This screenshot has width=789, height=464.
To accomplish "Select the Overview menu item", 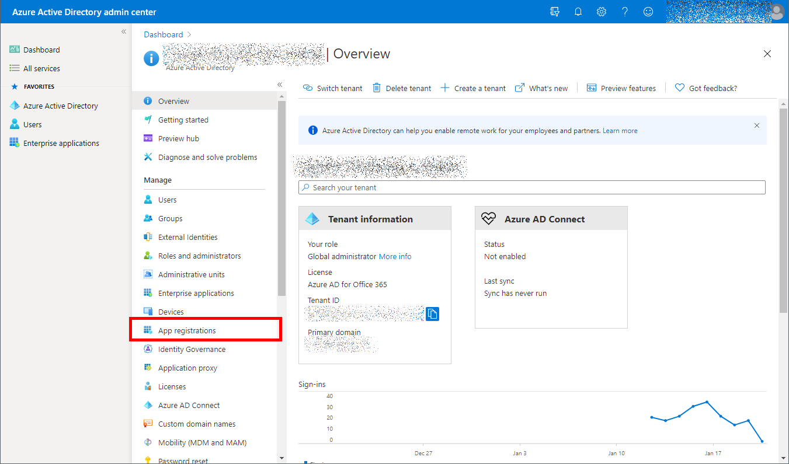I will pos(204,101).
